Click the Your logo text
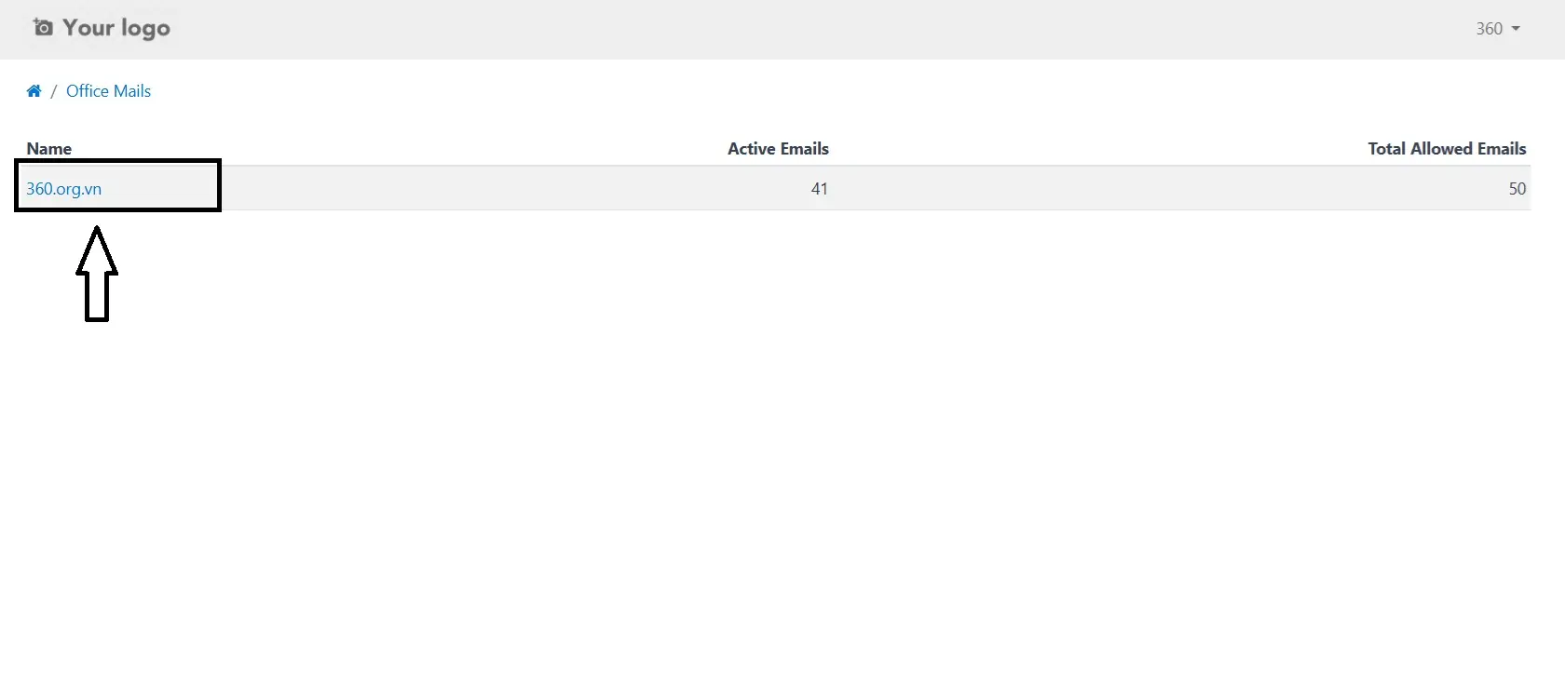 tap(116, 28)
